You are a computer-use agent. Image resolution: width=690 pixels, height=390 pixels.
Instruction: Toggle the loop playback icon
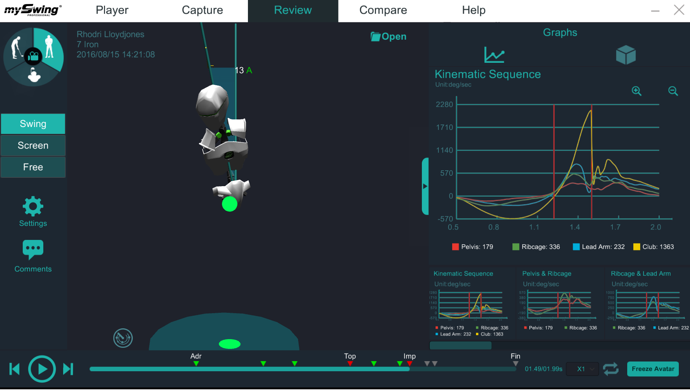[x=611, y=369]
